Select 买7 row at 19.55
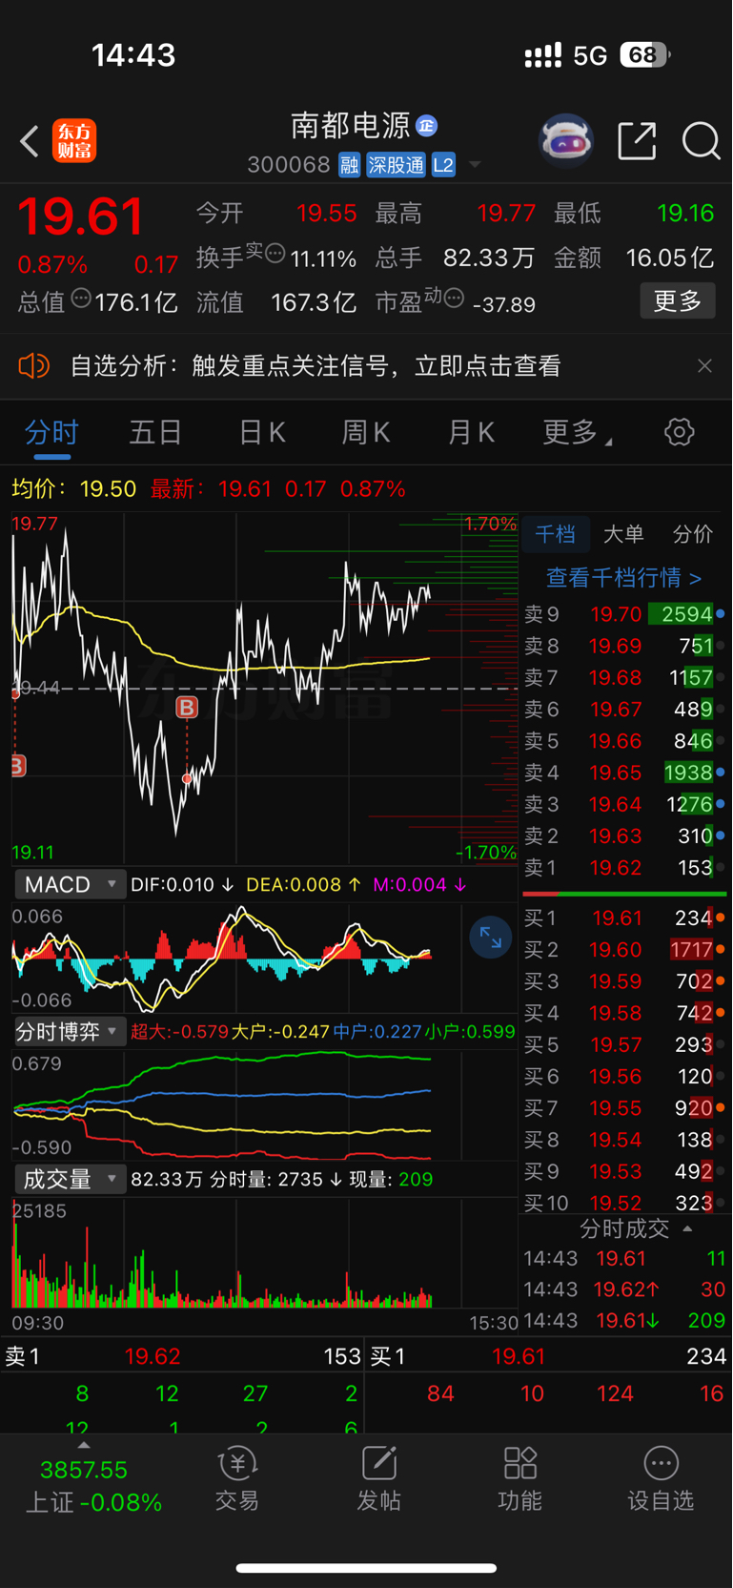The width and height of the screenshot is (733, 1588). 623,1108
